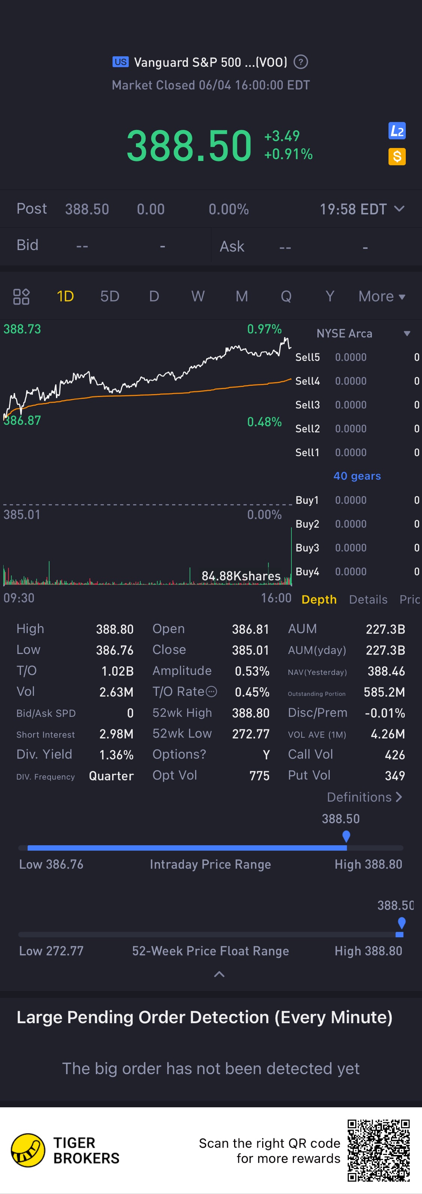Switch to the 5D chart tab
422x1194 pixels.
pyautogui.click(x=110, y=296)
